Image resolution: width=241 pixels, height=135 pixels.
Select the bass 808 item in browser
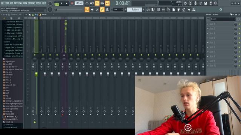click(9, 64)
